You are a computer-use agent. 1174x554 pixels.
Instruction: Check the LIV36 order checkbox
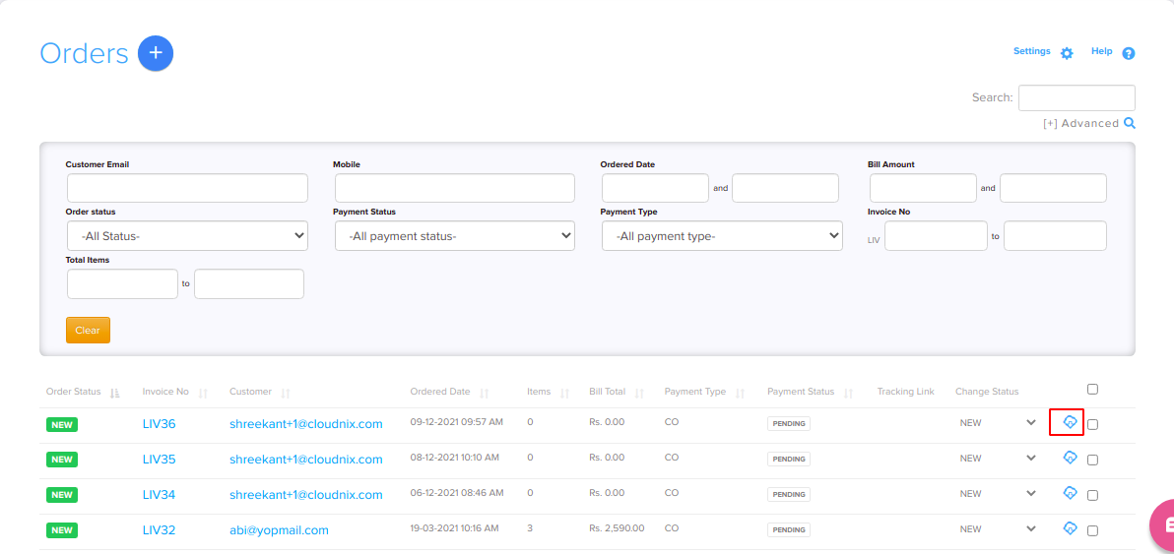1092,425
